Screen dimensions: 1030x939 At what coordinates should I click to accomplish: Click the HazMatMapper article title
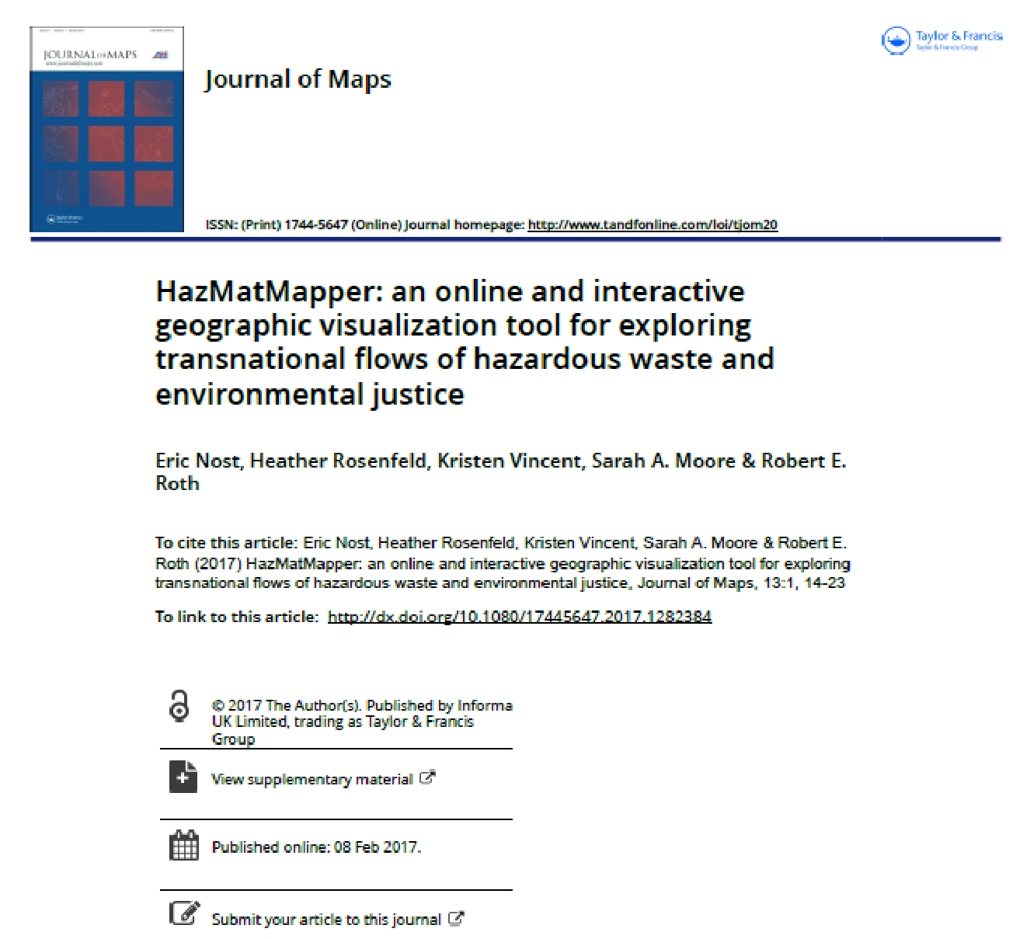[x=465, y=343]
